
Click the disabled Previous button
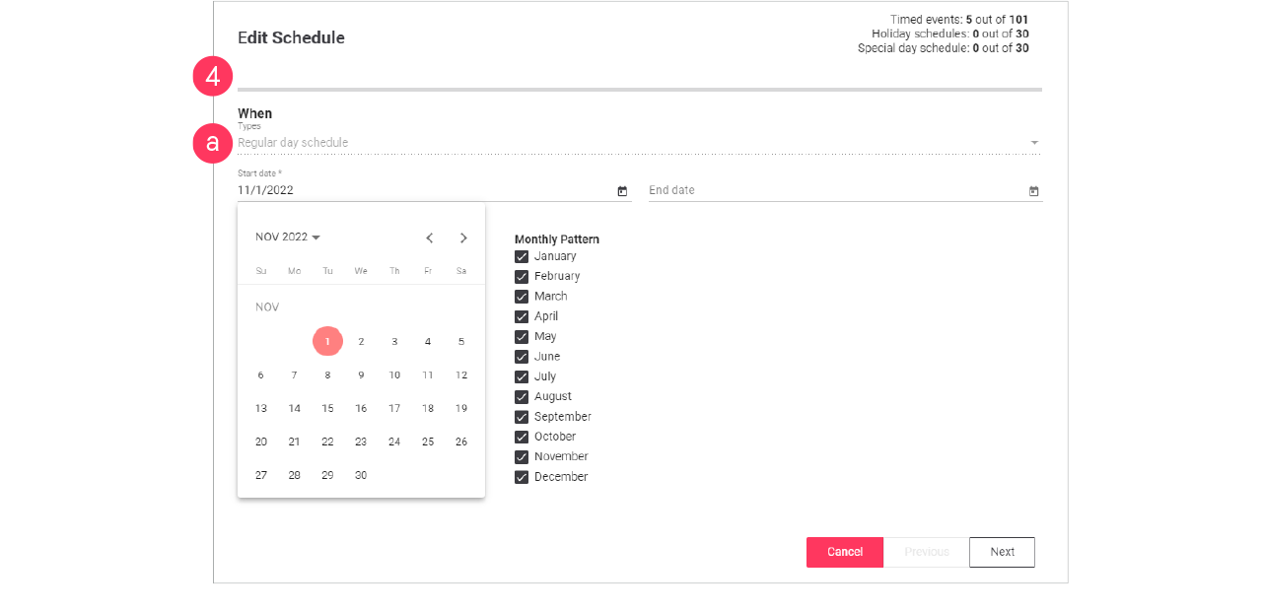point(926,552)
